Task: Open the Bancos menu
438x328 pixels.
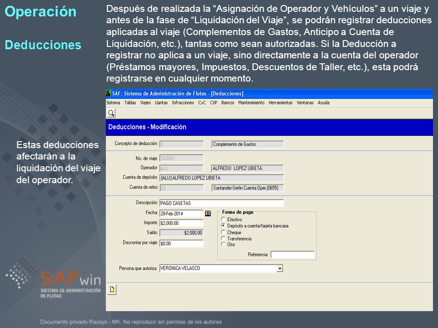Action: (228, 102)
